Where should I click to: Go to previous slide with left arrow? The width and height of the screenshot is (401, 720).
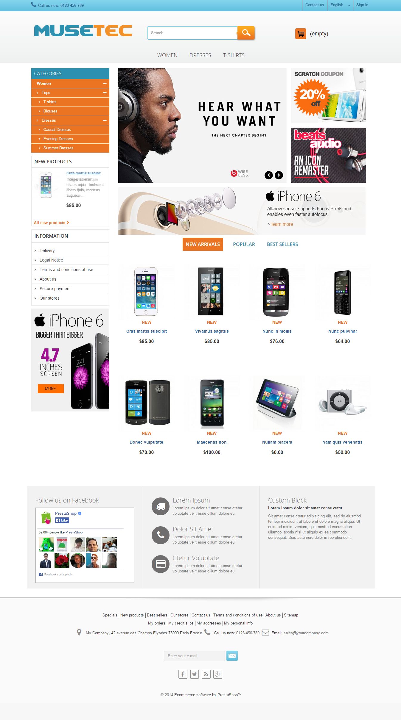point(269,175)
